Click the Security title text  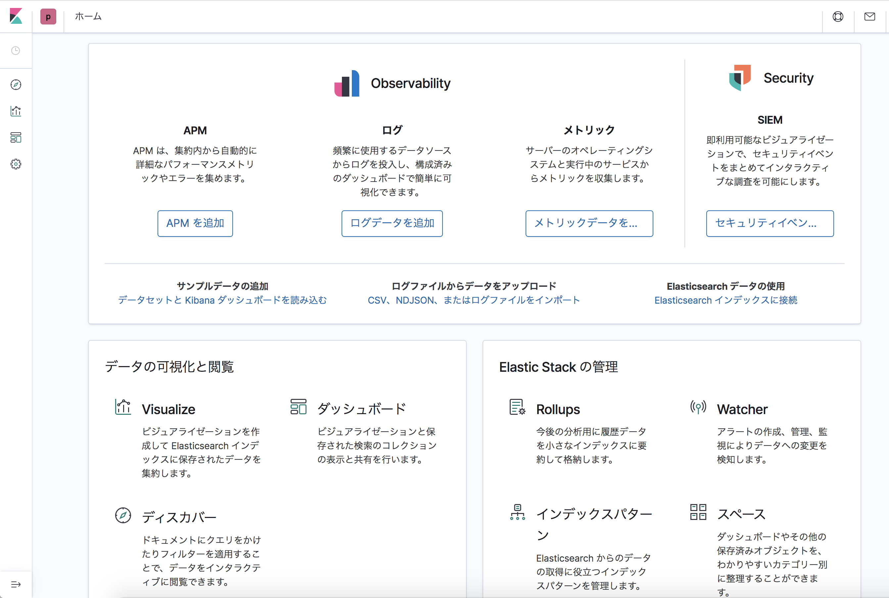[788, 78]
